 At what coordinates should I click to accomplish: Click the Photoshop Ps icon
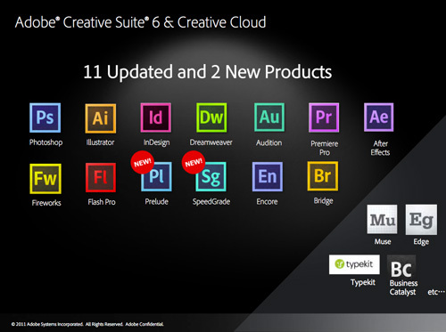tap(45, 117)
